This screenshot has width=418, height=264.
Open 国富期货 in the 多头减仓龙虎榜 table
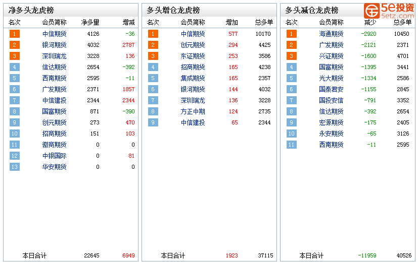tap(332, 67)
